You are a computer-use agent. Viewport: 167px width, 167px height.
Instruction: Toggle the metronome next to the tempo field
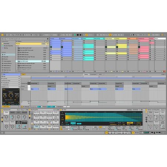pyautogui.click(x=31, y=35)
